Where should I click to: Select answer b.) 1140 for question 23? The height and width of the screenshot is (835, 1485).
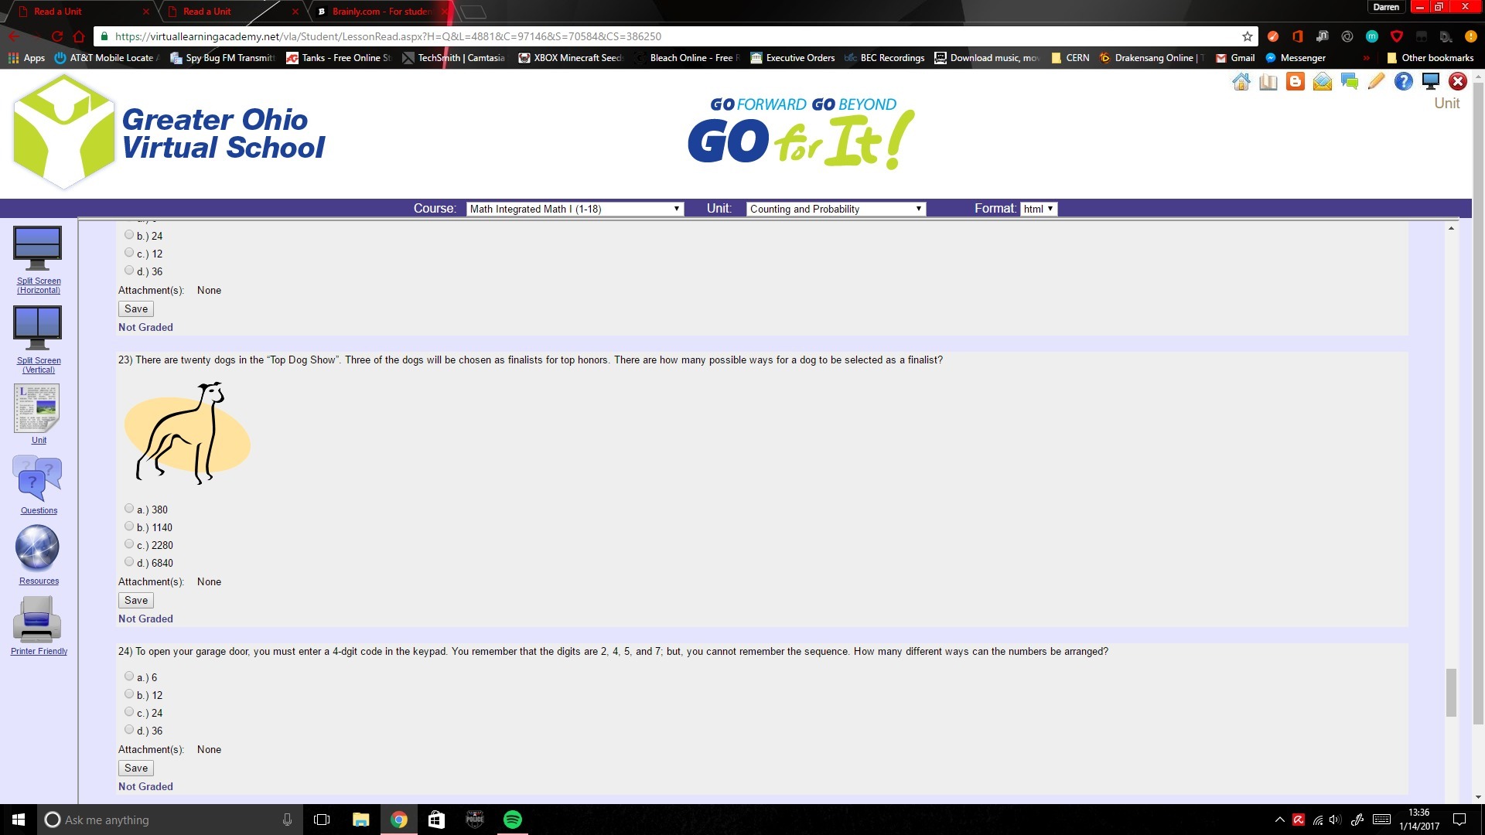pos(129,527)
